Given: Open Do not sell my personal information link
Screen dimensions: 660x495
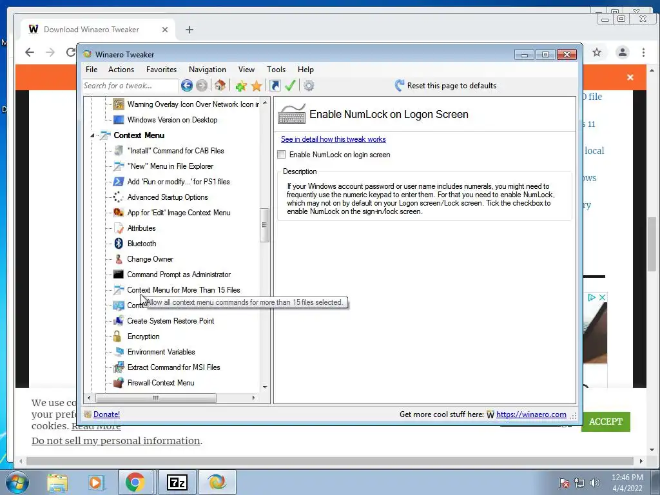Looking at the screenshot, I should click(116, 441).
